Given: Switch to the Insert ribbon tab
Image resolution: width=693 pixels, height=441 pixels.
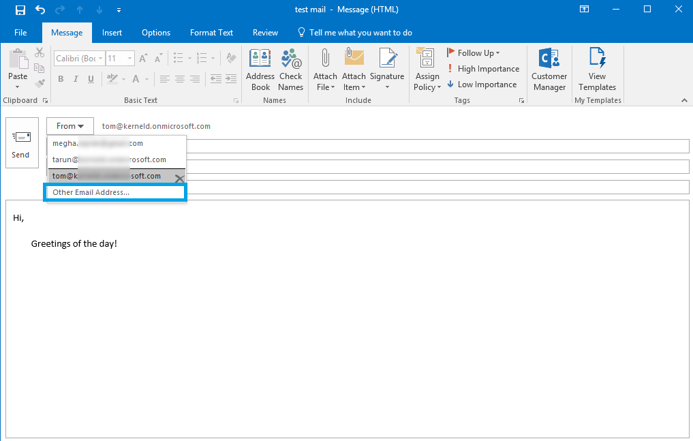Looking at the screenshot, I should click(x=112, y=33).
